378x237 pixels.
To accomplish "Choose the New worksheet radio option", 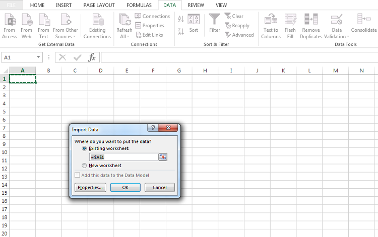I will point(84,166).
